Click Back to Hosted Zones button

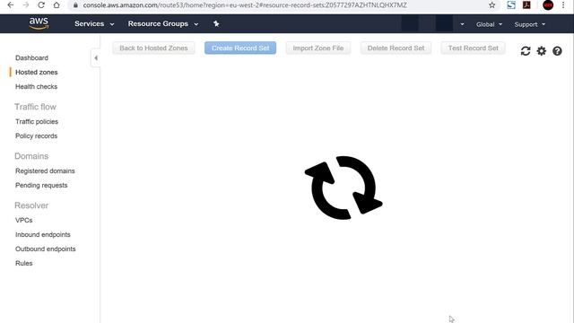point(153,48)
